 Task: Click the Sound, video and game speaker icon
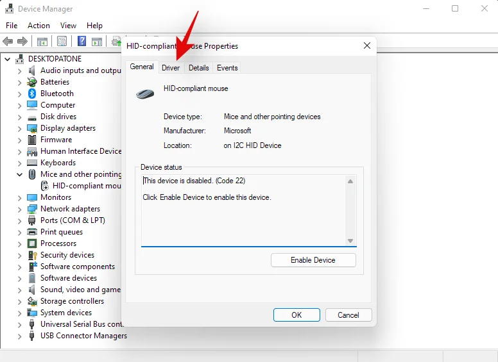pyautogui.click(x=31, y=290)
